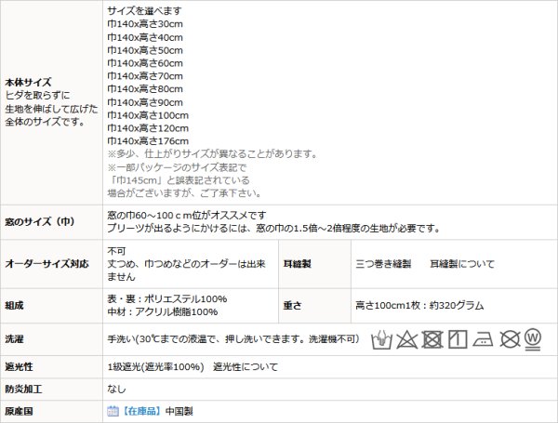Select the 巾140x高さ40cm size line

coord(145,37)
